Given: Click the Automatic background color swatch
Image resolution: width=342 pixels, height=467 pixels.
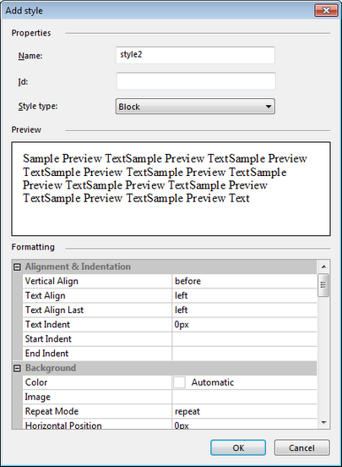Looking at the screenshot, I should [179, 382].
